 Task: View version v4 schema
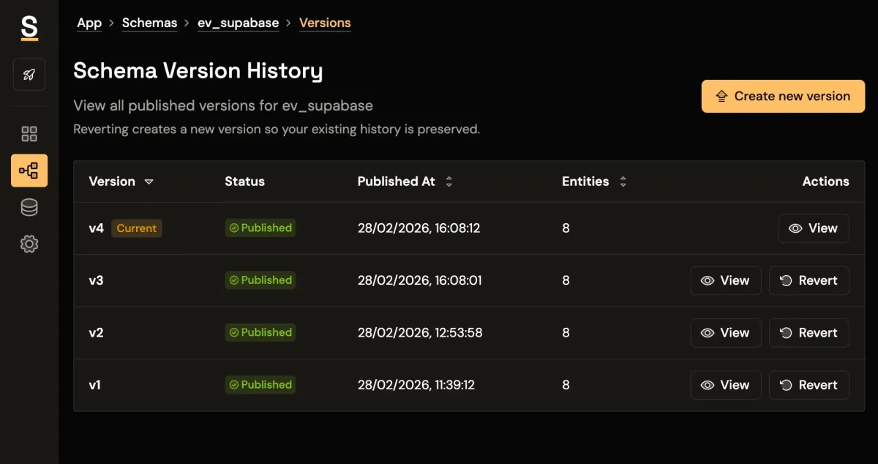pyautogui.click(x=813, y=228)
